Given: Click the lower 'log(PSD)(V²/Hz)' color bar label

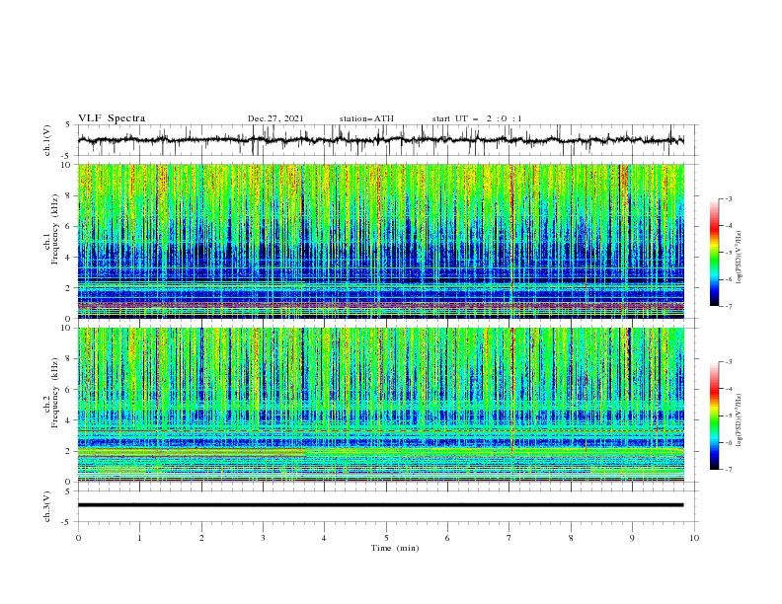Looking at the screenshot, I should [x=740, y=419].
